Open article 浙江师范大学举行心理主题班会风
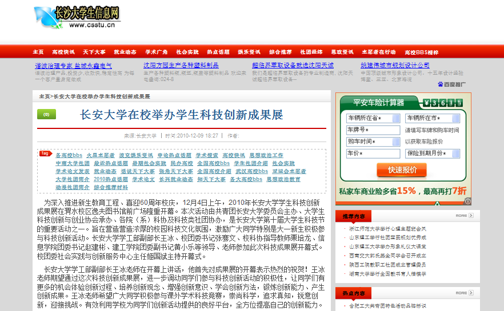The height and width of the screenshot is (311, 504). point(387,229)
